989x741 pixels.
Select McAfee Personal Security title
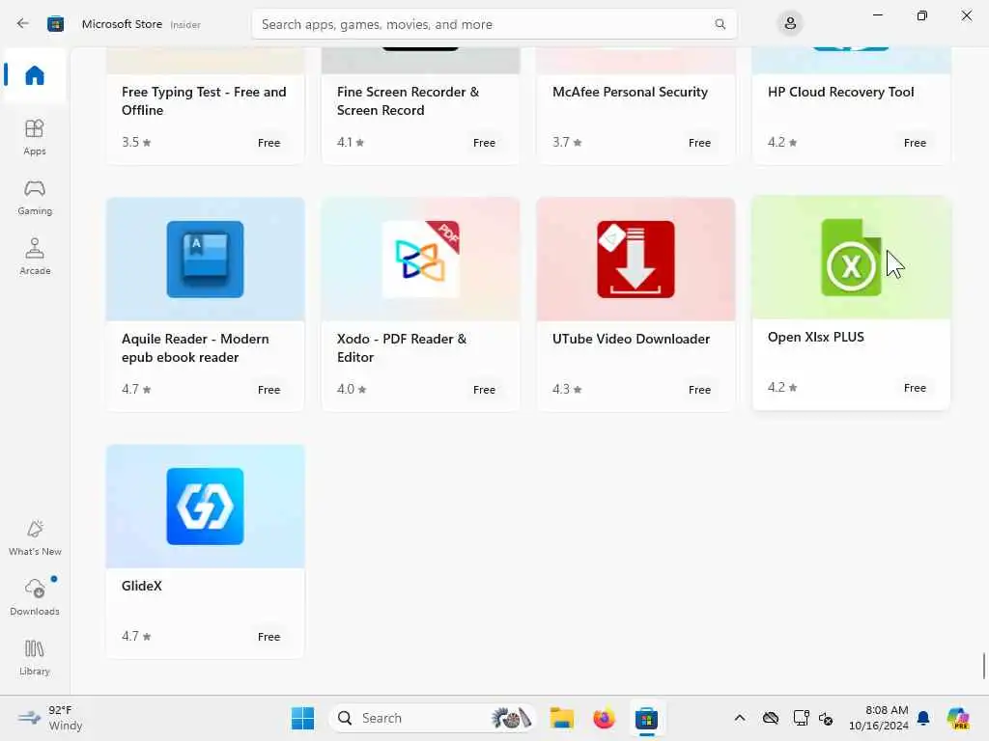click(630, 92)
